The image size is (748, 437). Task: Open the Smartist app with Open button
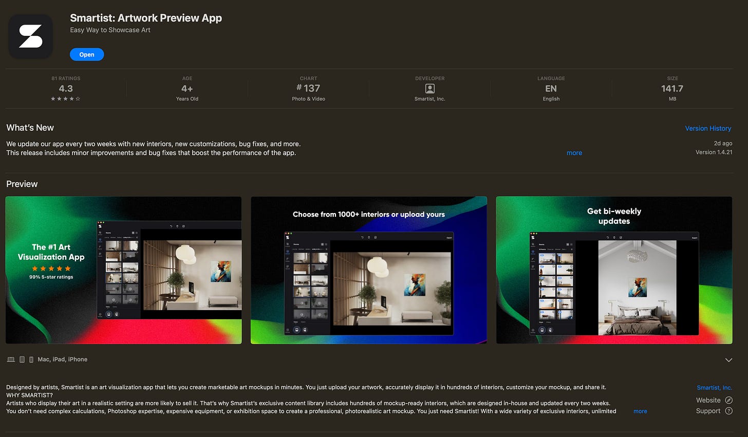click(x=87, y=54)
